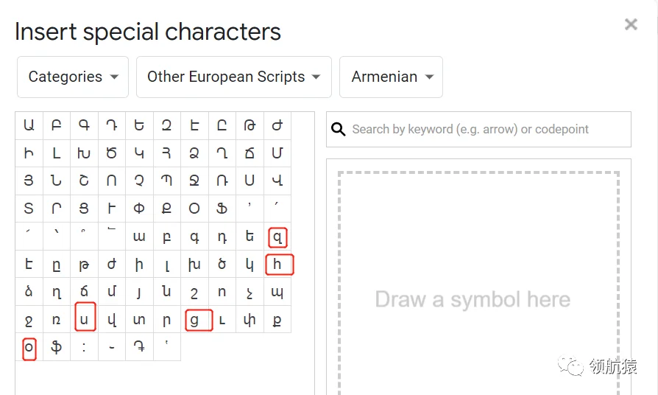
Task: Insert Armenian small letter feh ֆ
Action: click(57, 346)
